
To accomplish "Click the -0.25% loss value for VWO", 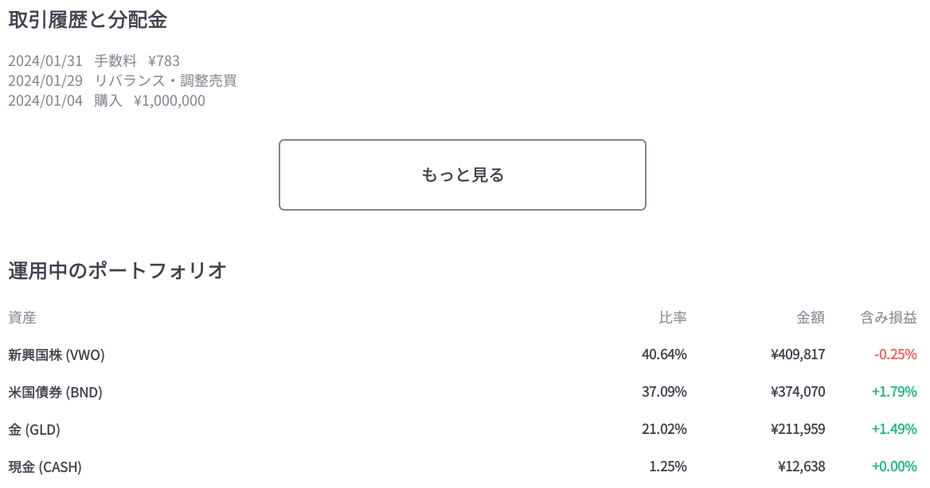I will (x=896, y=354).
